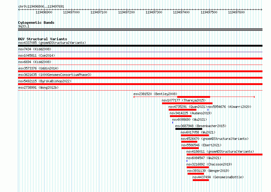This screenshot has width=271, height=192.
Task: Open nsv3931139 (Wenger2019) label
Action: coord(208,171)
